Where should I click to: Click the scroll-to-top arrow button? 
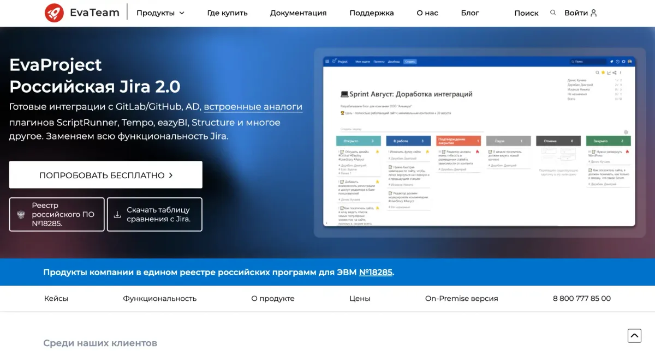click(x=634, y=335)
